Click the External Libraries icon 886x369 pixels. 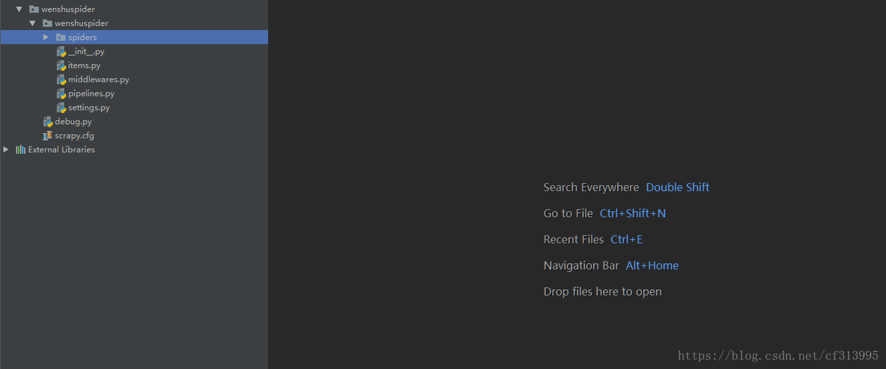pyautogui.click(x=21, y=150)
